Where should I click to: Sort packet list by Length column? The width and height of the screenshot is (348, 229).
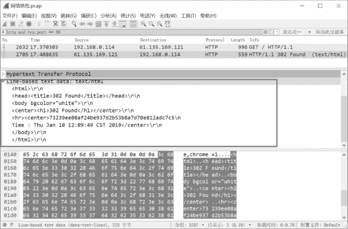(239, 40)
